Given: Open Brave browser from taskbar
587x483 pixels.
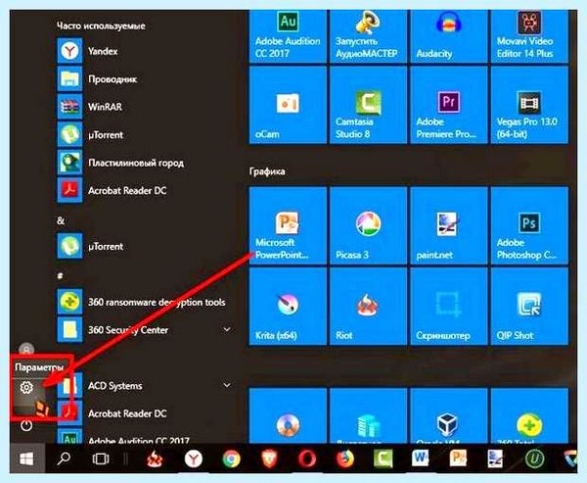Looking at the screenshot, I should [x=269, y=459].
